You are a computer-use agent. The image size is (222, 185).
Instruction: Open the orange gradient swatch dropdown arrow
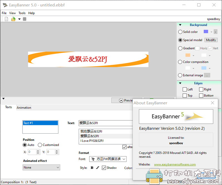coord(193,56)
